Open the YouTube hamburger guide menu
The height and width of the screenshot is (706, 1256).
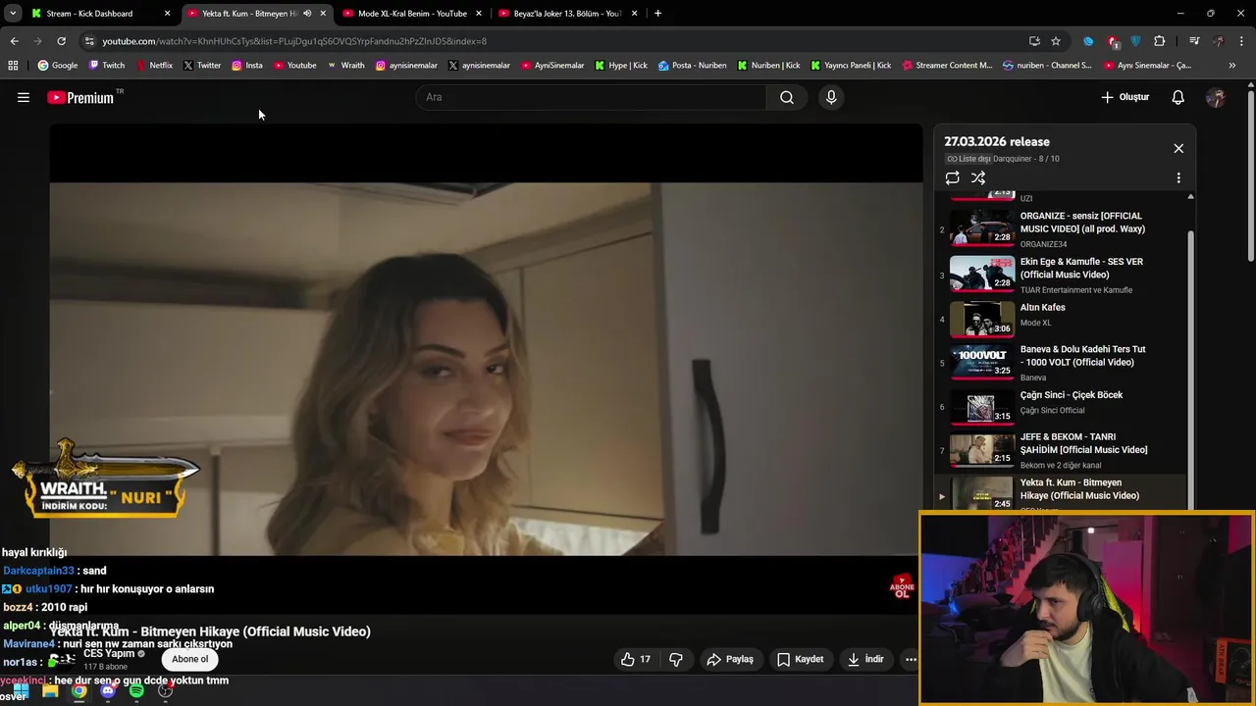pos(24,97)
